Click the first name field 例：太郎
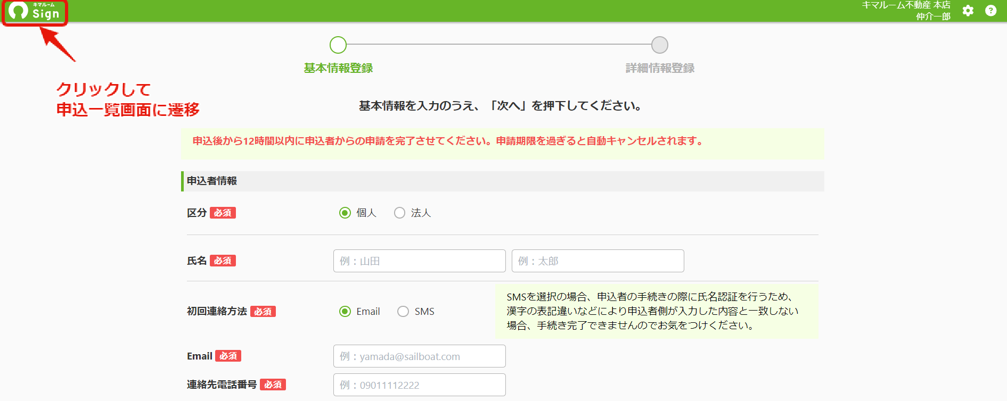Image resolution: width=1007 pixels, height=401 pixels. click(x=598, y=261)
